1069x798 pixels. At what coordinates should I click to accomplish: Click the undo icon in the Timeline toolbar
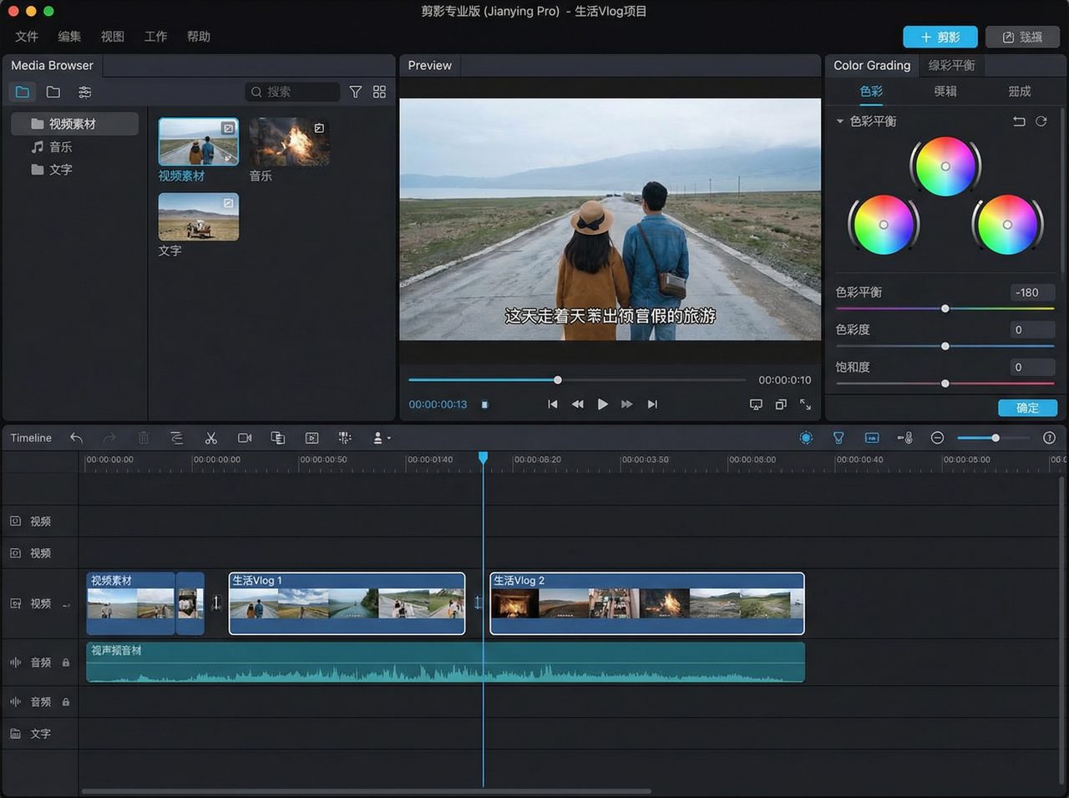click(76, 437)
